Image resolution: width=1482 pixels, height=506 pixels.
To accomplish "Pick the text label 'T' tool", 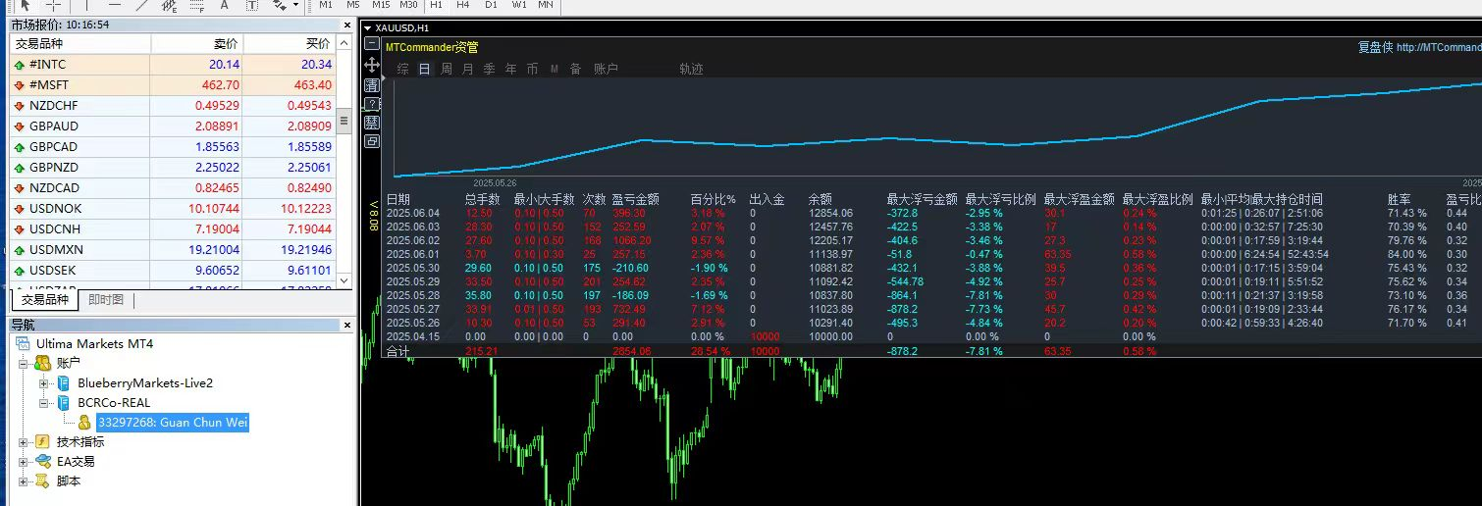I will 251,5.
